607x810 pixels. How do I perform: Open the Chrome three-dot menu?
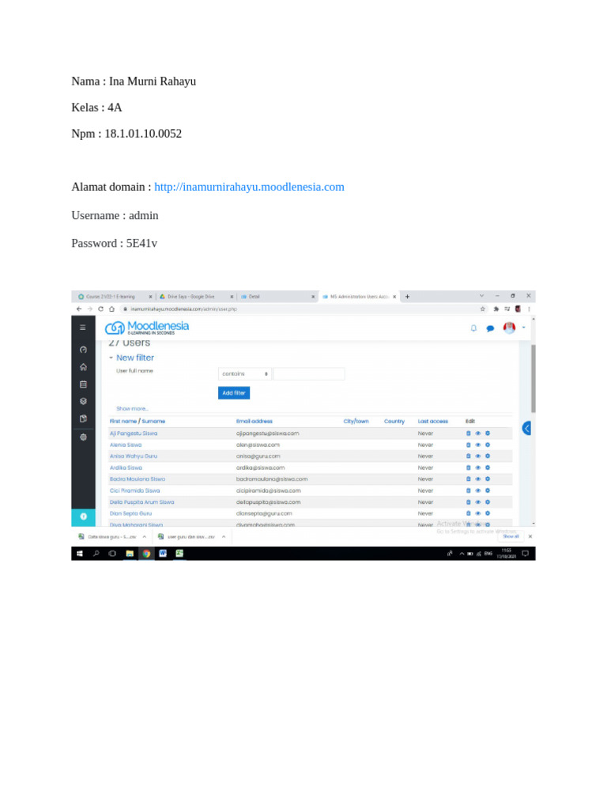coord(529,309)
